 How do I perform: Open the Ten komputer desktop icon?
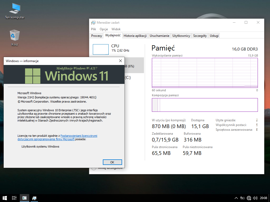(15, 11)
